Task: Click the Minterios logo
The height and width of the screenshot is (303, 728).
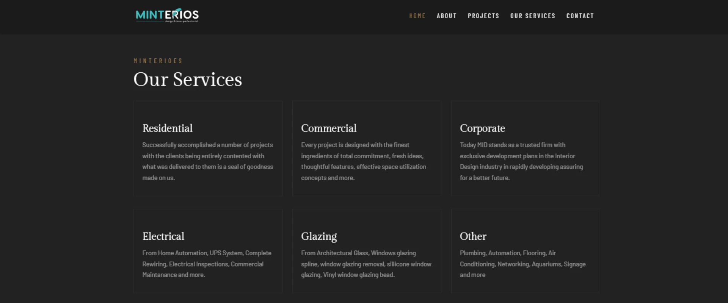Action: [167, 15]
